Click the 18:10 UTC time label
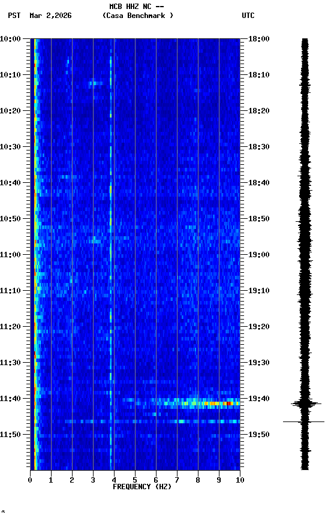Screen dimensions: 331x518 click(259, 75)
